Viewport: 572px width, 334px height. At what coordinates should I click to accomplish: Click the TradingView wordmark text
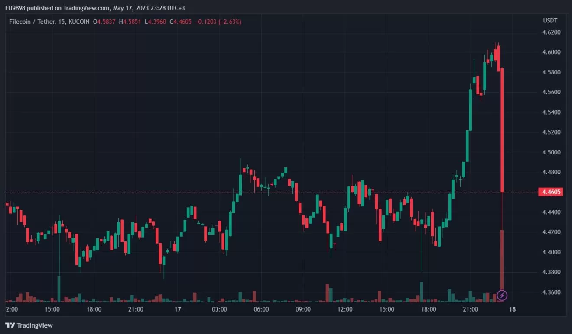[35, 325]
